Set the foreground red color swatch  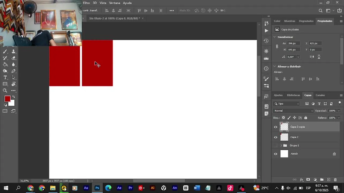point(7,99)
